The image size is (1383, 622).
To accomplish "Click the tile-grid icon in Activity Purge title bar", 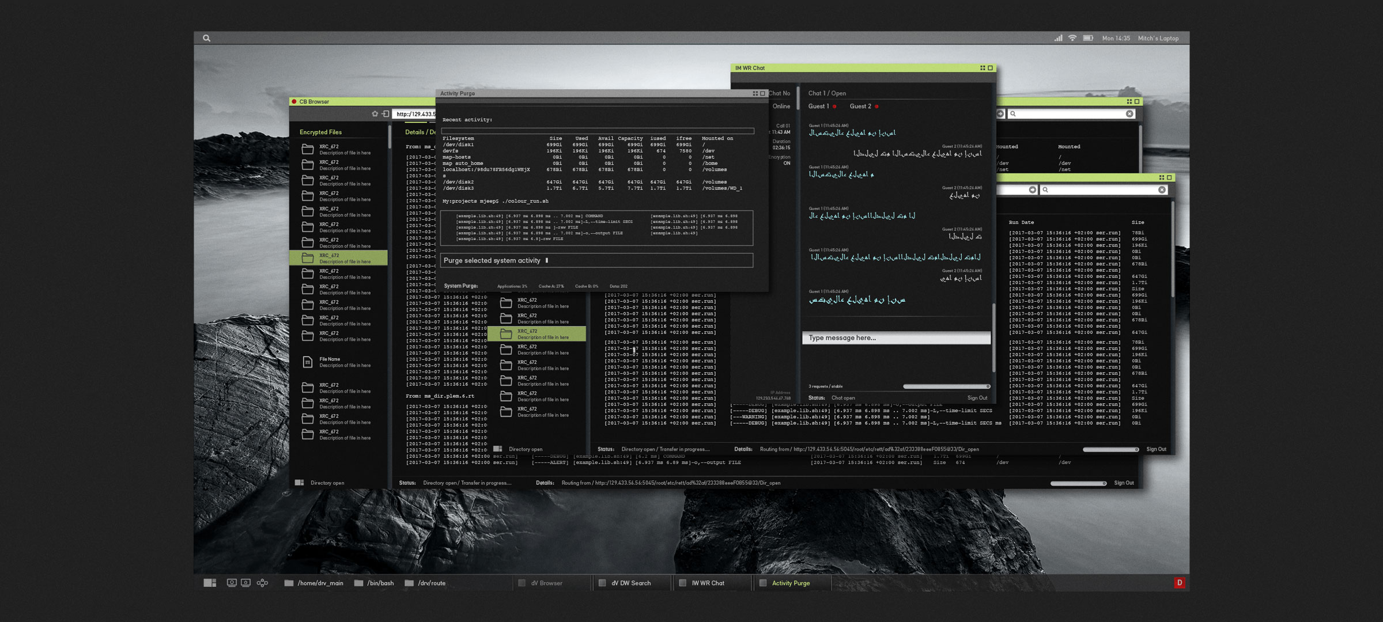I will (x=755, y=93).
